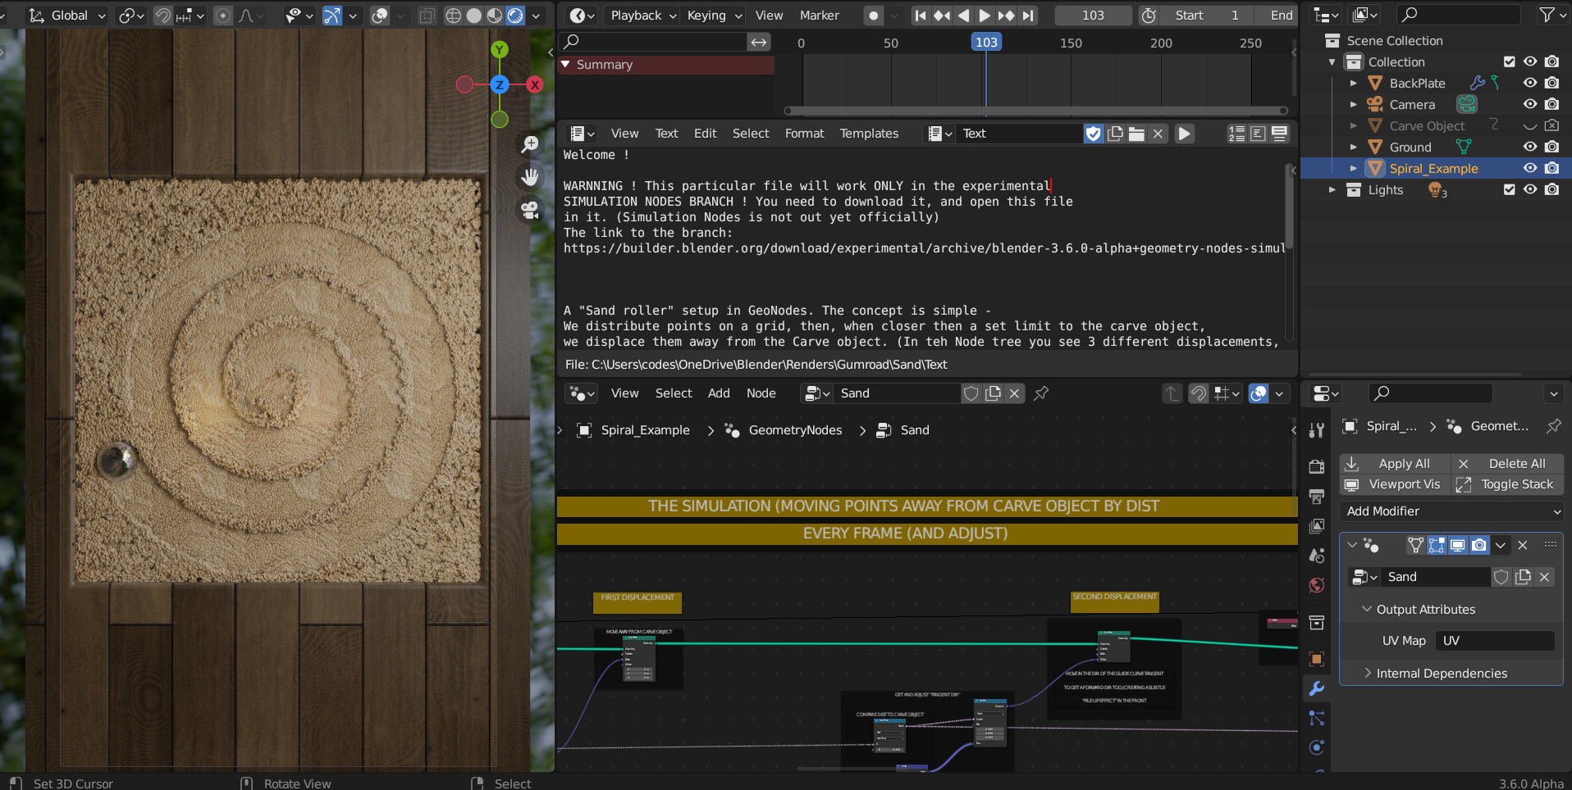Click the UV Map attribute input field
1572x790 pixels.
(1495, 641)
